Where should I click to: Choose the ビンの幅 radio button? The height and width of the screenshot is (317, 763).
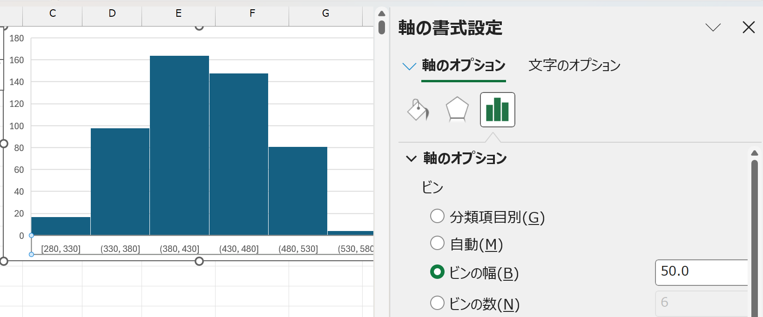(x=437, y=272)
